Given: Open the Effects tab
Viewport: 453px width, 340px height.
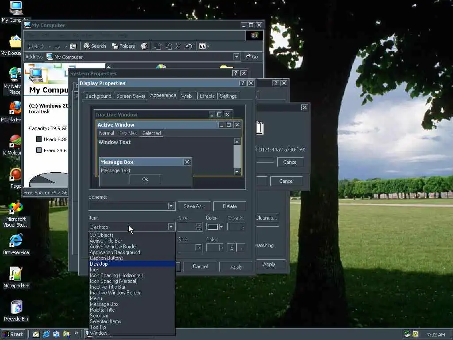Looking at the screenshot, I should 207,96.
